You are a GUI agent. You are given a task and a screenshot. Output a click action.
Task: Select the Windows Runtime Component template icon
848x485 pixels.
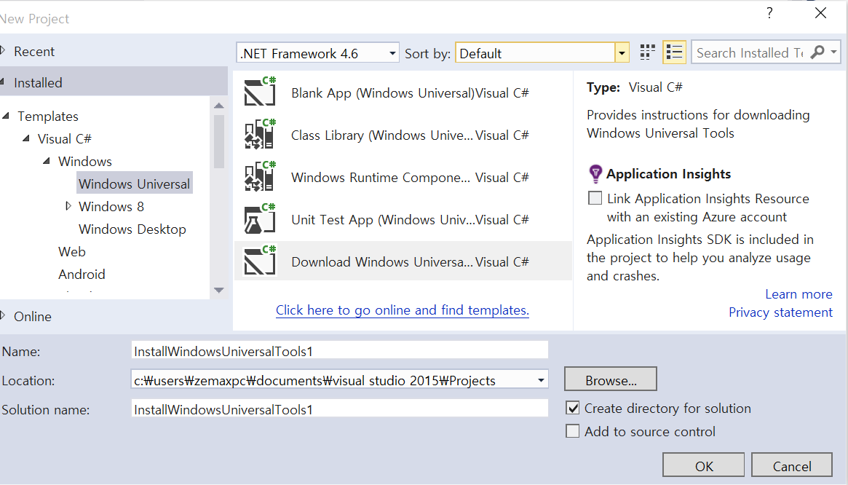(260, 176)
